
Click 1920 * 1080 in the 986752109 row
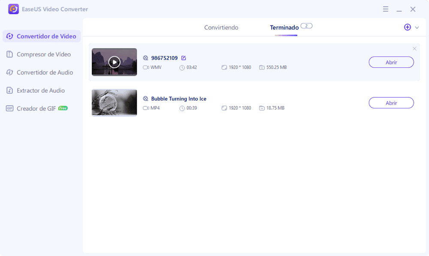coord(240,67)
